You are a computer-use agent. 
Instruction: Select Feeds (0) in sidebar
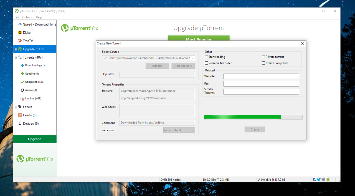pyautogui.click(x=30, y=115)
